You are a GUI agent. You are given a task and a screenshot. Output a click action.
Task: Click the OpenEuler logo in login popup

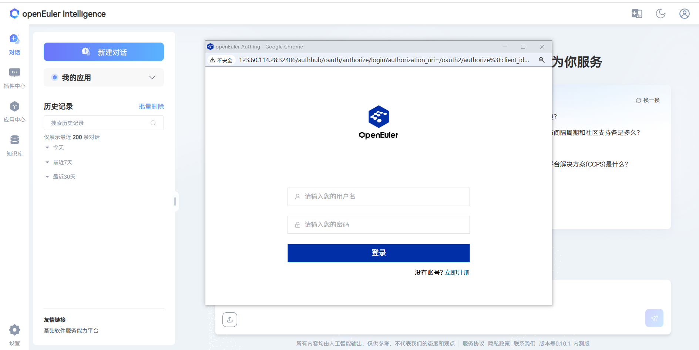click(379, 122)
